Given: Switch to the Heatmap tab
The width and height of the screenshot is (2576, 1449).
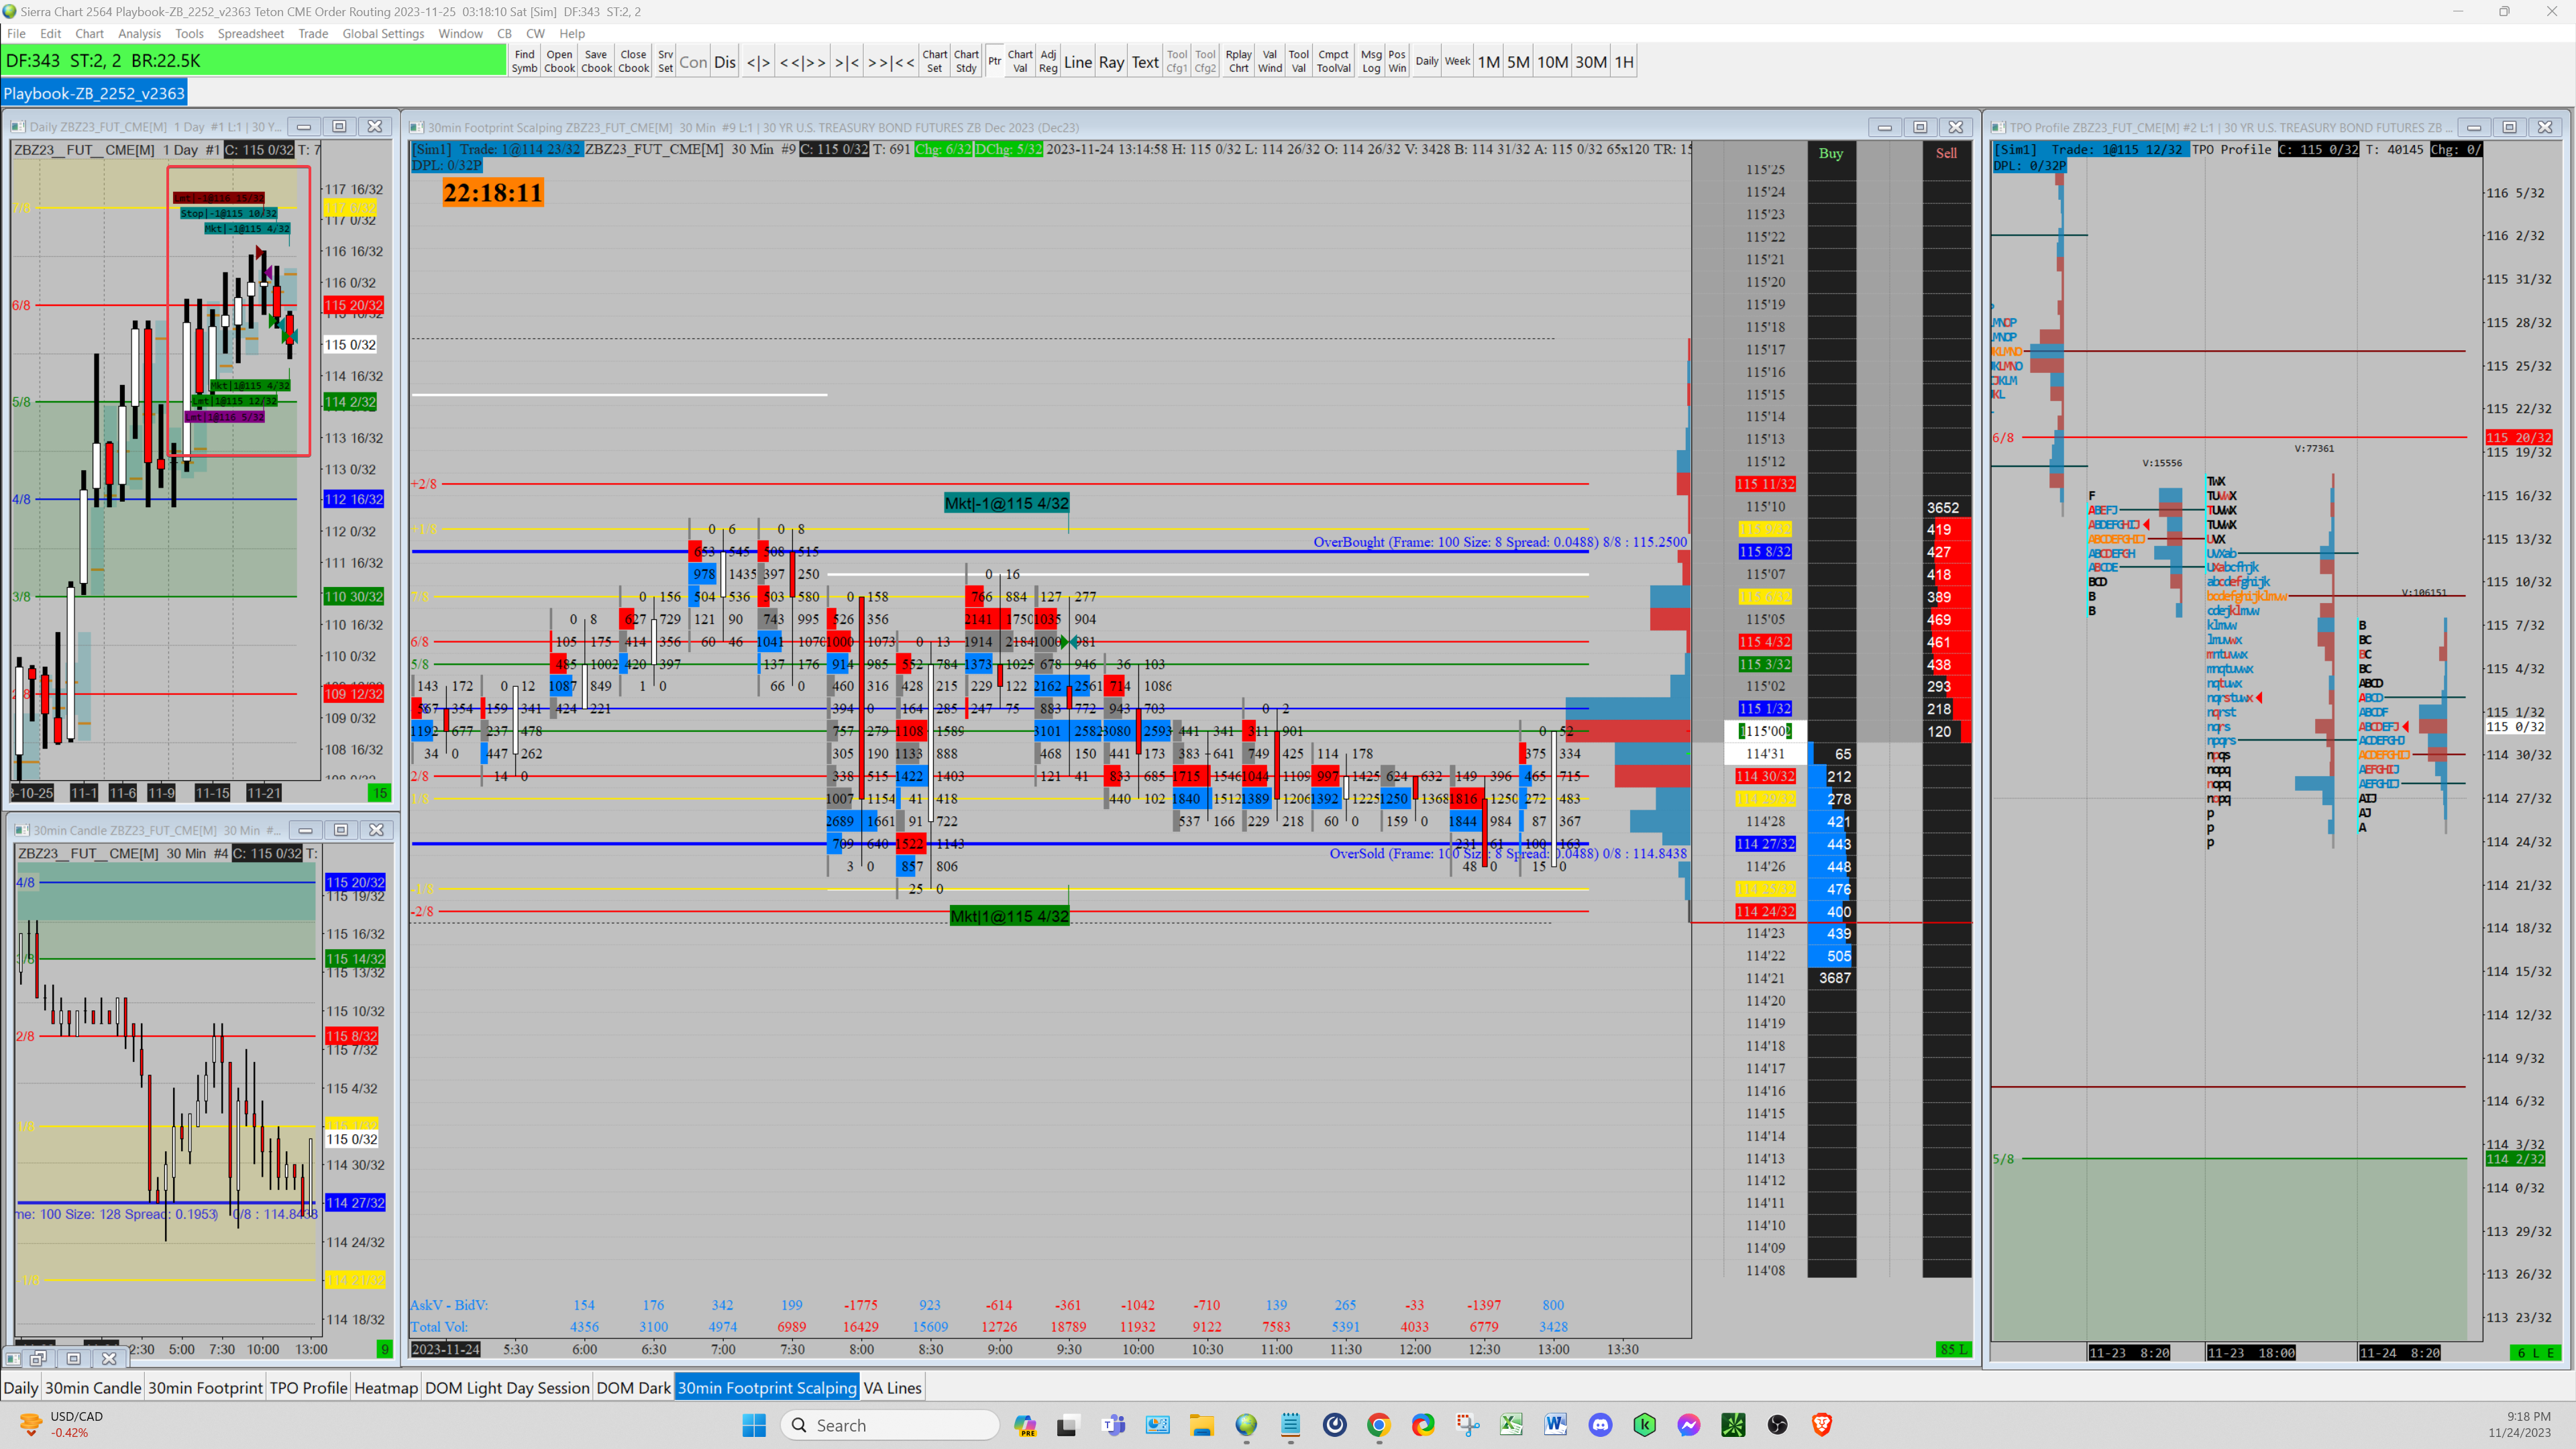Looking at the screenshot, I should (385, 1387).
